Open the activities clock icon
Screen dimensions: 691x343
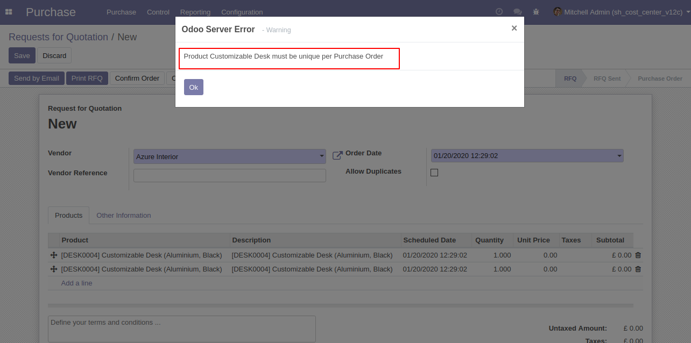(499, 12)
